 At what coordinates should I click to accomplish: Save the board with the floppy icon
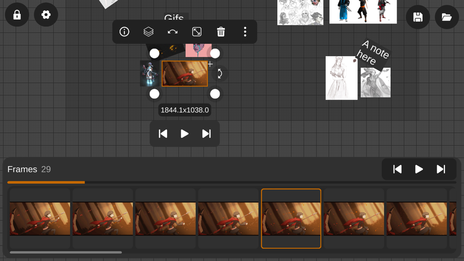pyautogui.click(x=418, y=17)
